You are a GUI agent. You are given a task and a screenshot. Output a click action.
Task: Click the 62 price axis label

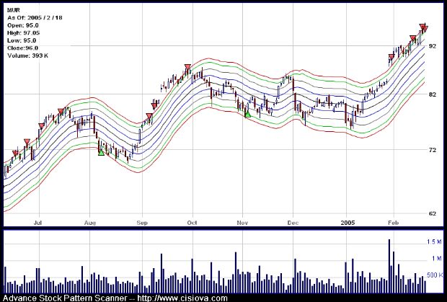[x=433, y=213]
